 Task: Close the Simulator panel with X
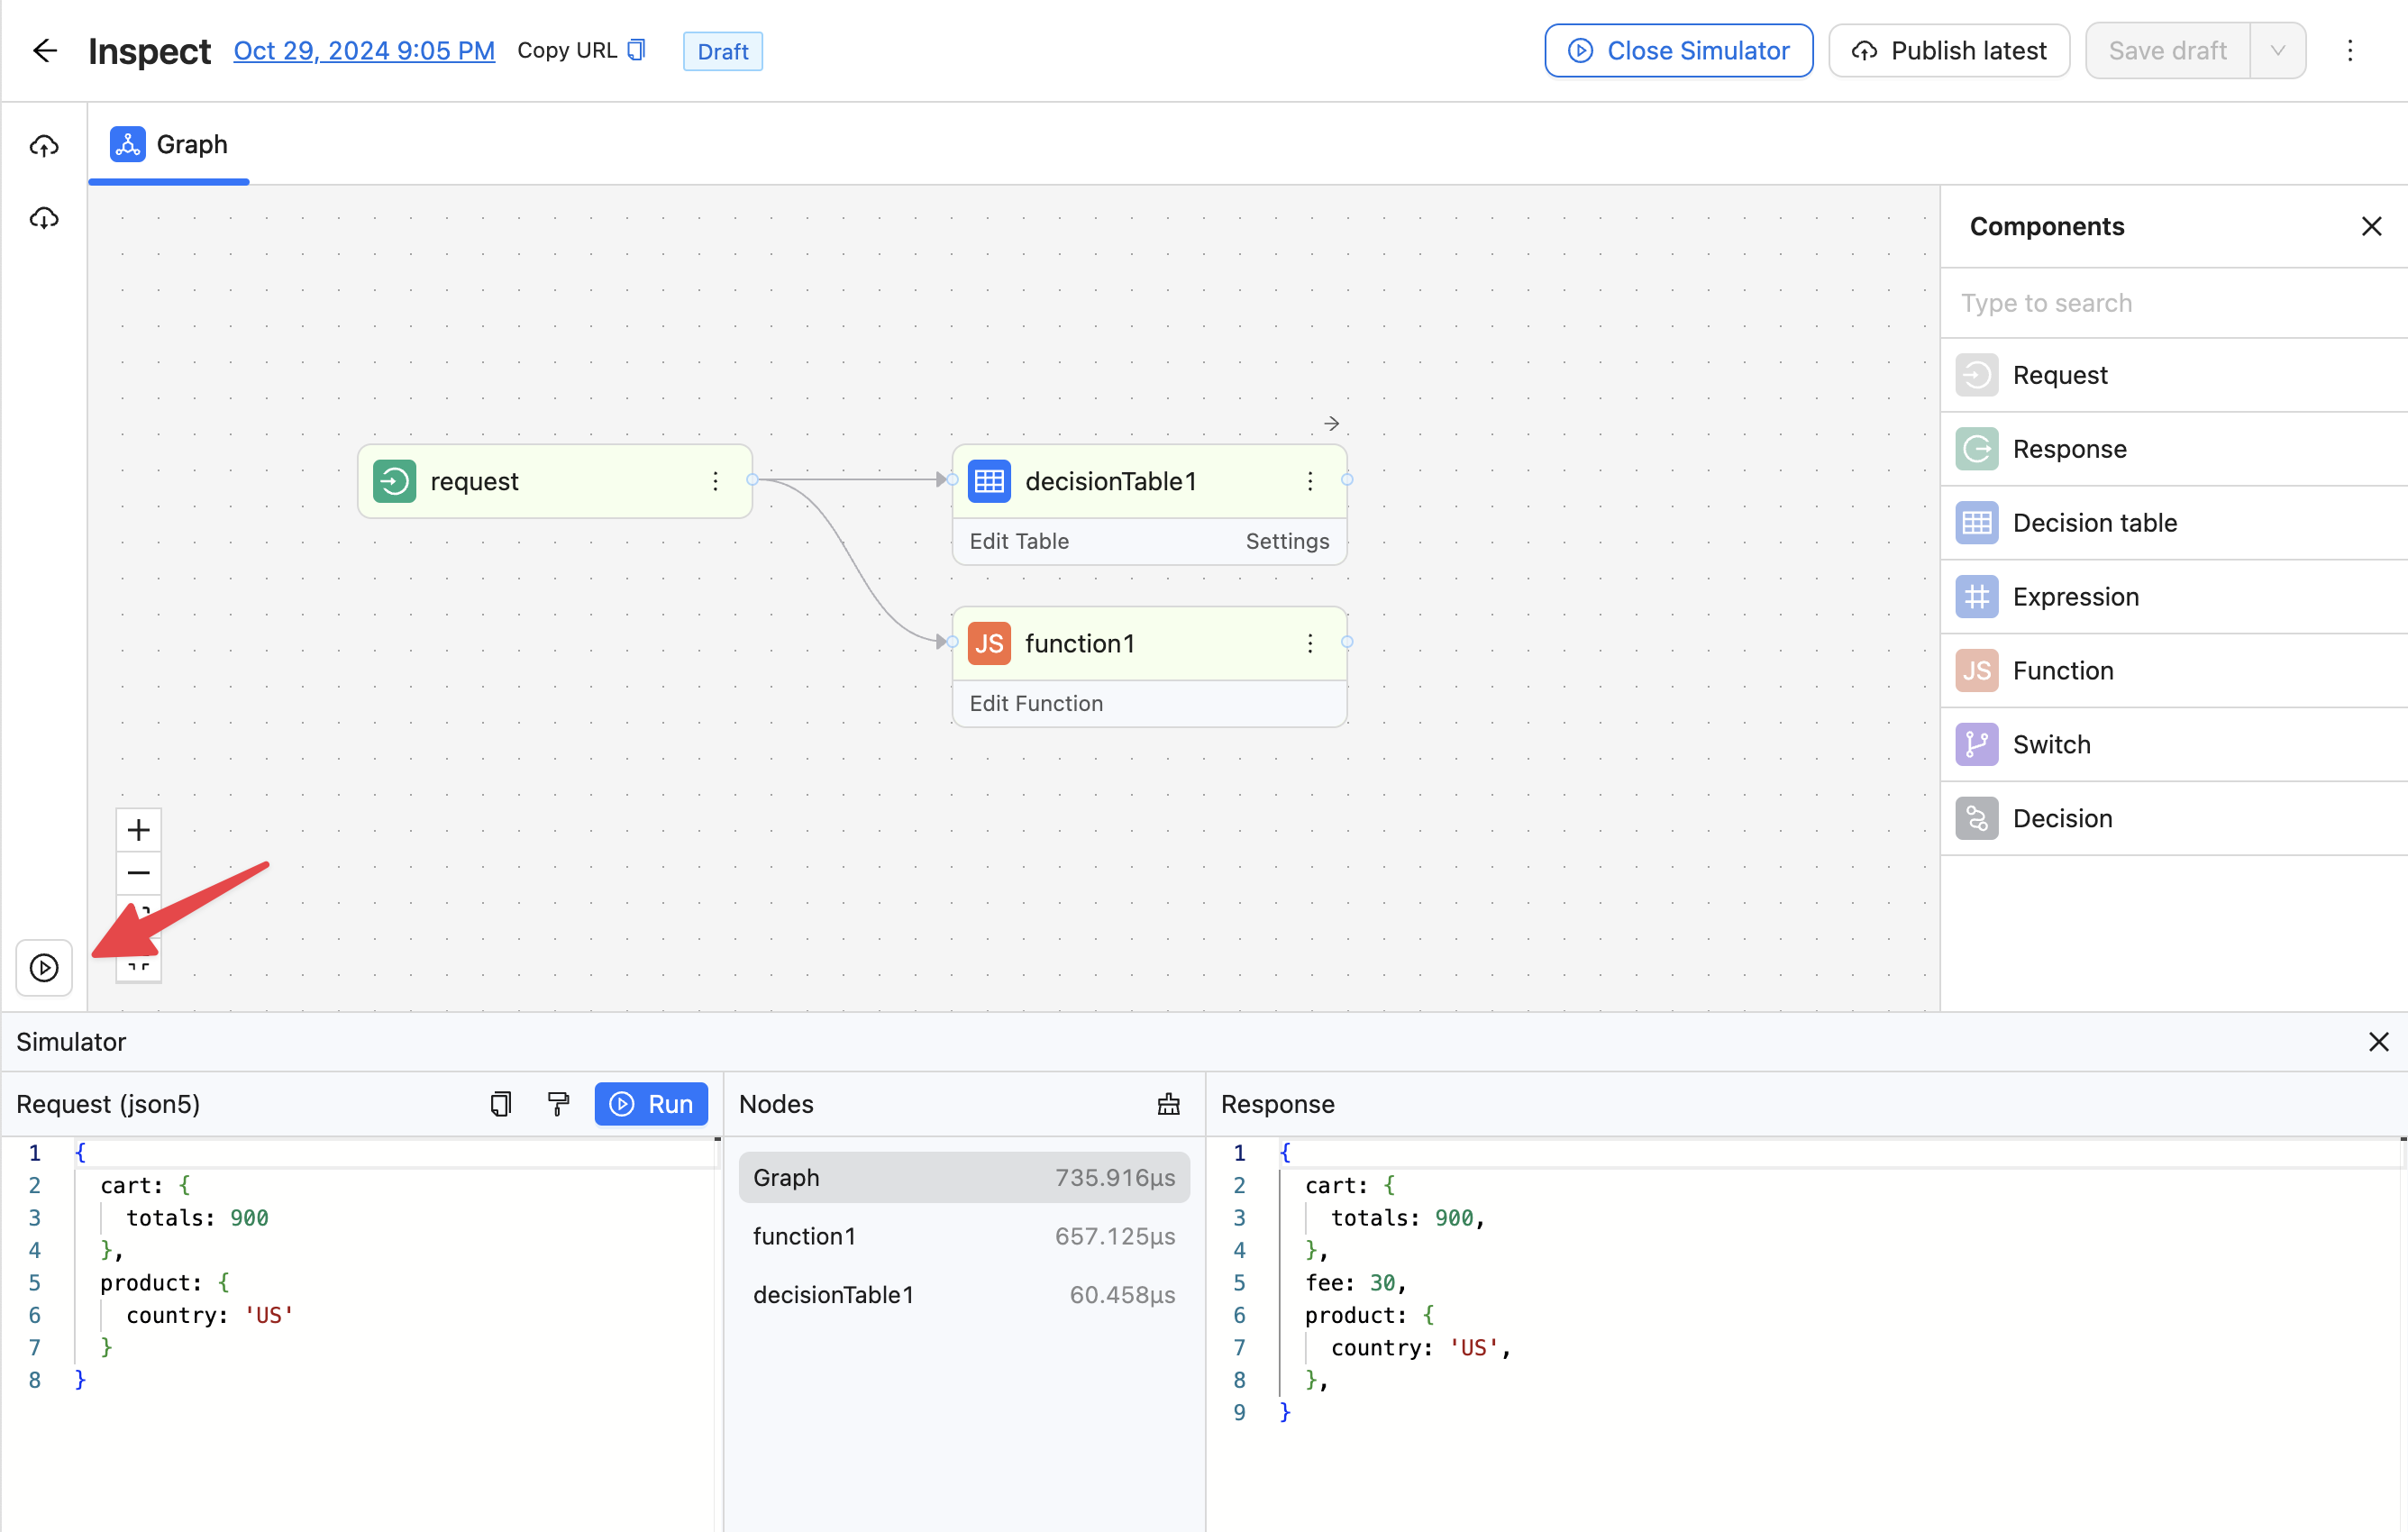pyautogui.click(x=2378, y=1042)
